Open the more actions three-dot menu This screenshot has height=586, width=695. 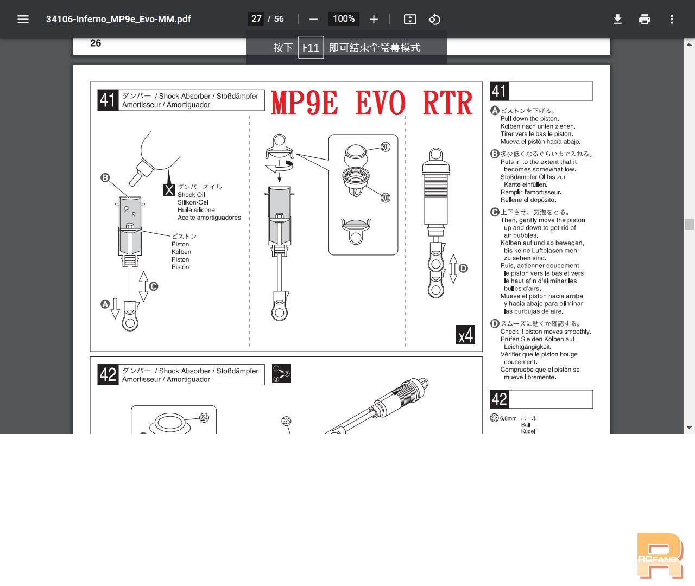click(x=672, y=19)
